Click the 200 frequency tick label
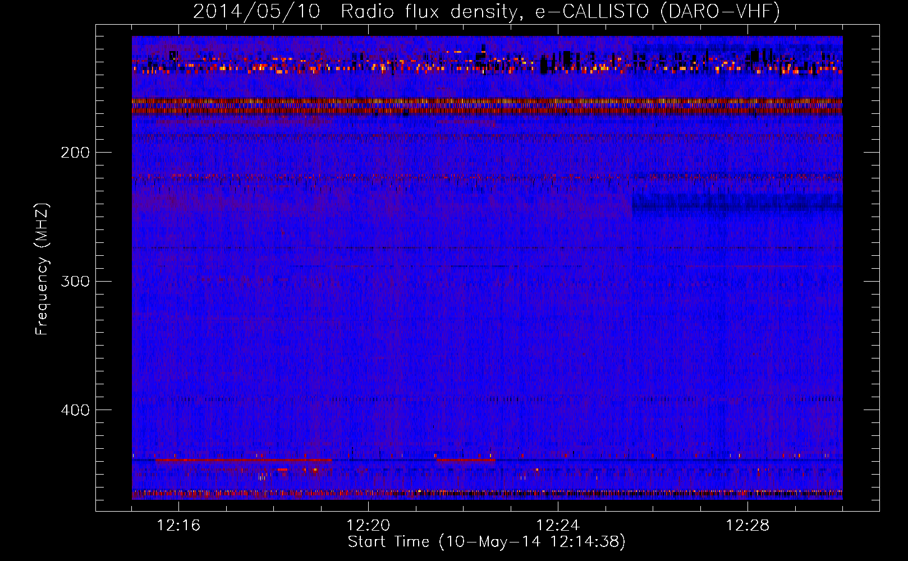Viewport: 908px width, 561px height. click(75, 153)
